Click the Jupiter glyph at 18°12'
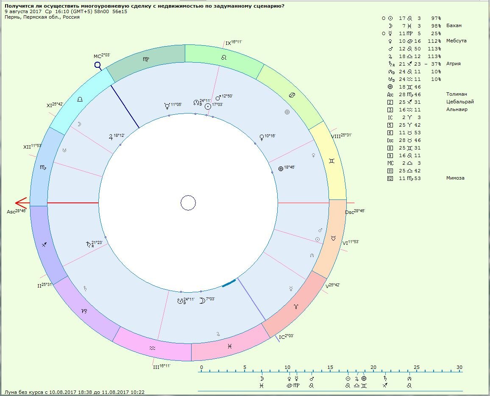This screenshot has height=396, width=490. point(111,137)
